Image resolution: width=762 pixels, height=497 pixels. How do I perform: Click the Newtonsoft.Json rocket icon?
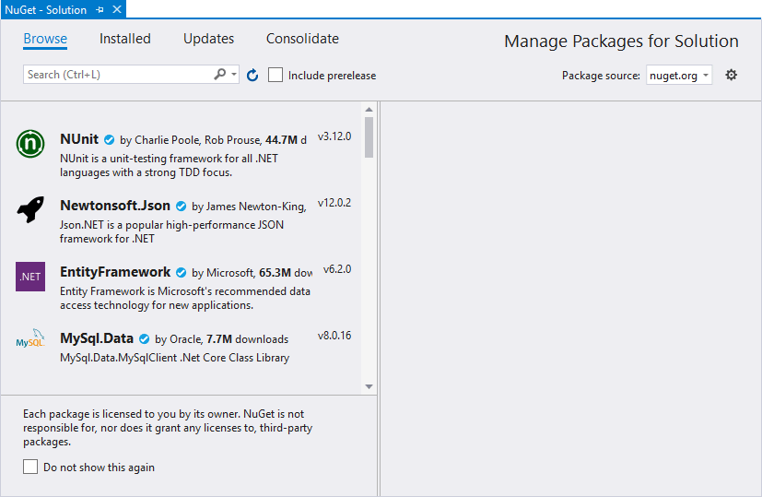30,210
